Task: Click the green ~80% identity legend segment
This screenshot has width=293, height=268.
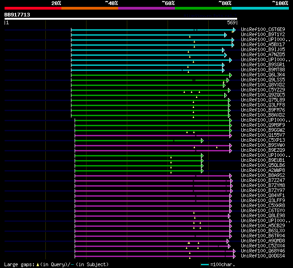Action: [x=203, y=8]
